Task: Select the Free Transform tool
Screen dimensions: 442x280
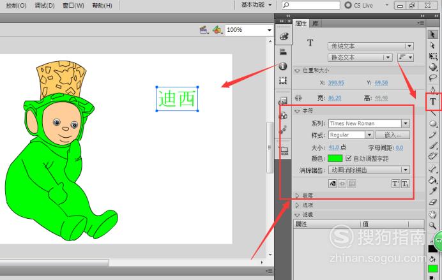Action: (432, 56)
